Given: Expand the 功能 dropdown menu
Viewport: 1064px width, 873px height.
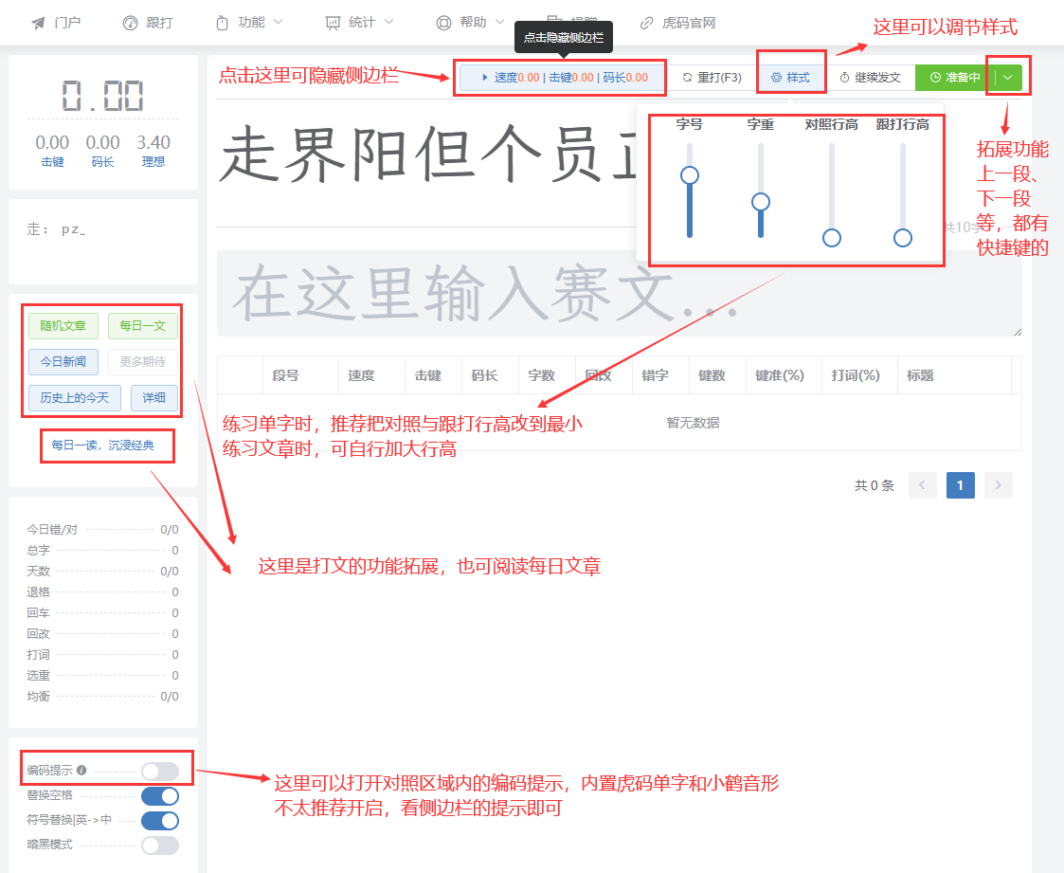Looking at the screenshot, I should [250, 23].
